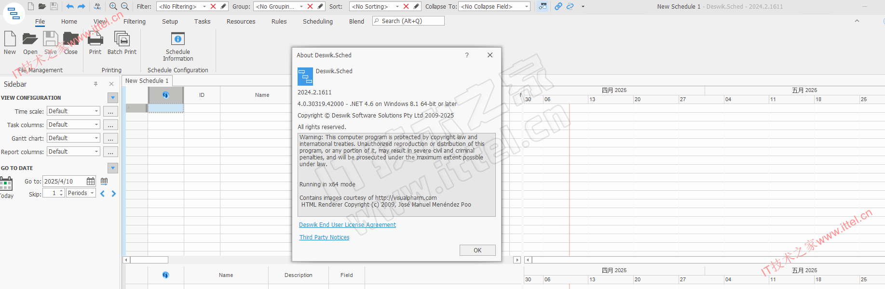Click the Skip number stepper field
Image resolution: width=885 pixels, height=289 pixels.
(x=54, y=193)
